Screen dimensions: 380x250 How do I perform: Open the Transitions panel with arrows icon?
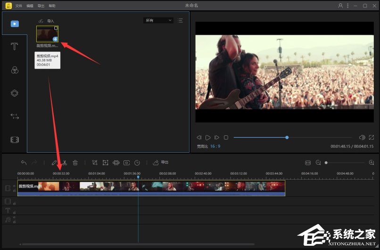point(15,117)
